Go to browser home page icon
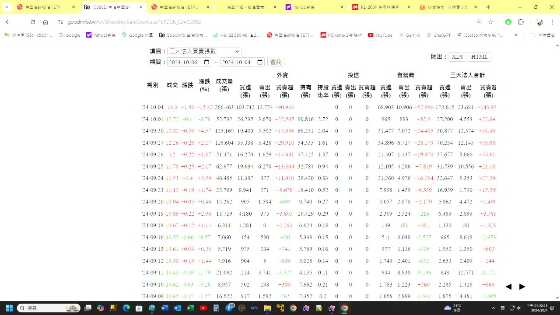 pyautogui.click(x=45, y=22)
